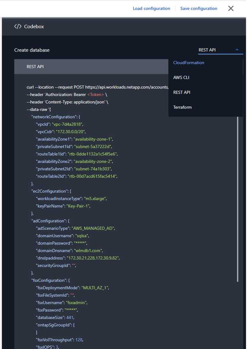Click the code box vertical scrollbar
247x349 pixels.
pyautogui.click(x=238, y=199)
